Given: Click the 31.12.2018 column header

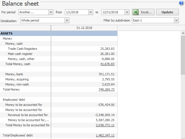Looking at the screenshot, I should 84,28.
